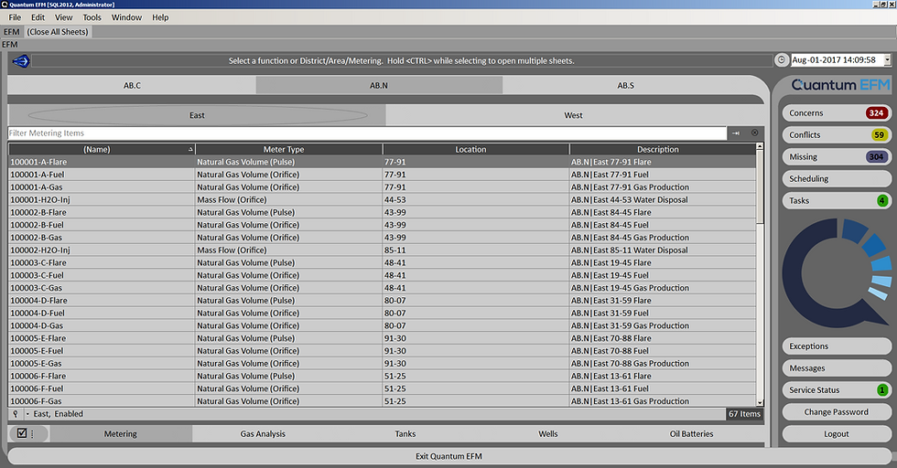Click the Quantum EFM donut chart logo
Viewport: 897px width, 468px height.
[x=837, y=272]
